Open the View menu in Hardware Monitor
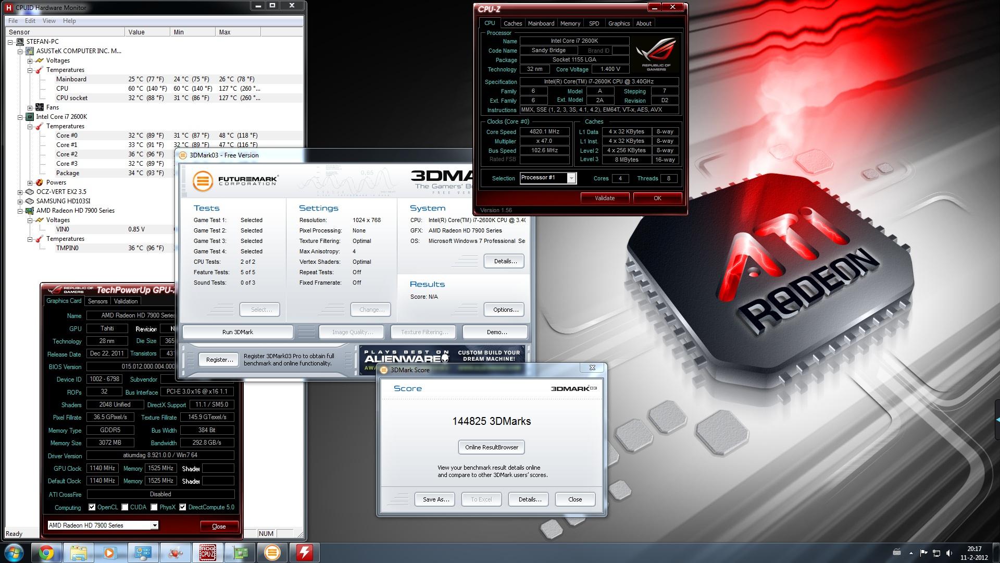 pos(49,21)
